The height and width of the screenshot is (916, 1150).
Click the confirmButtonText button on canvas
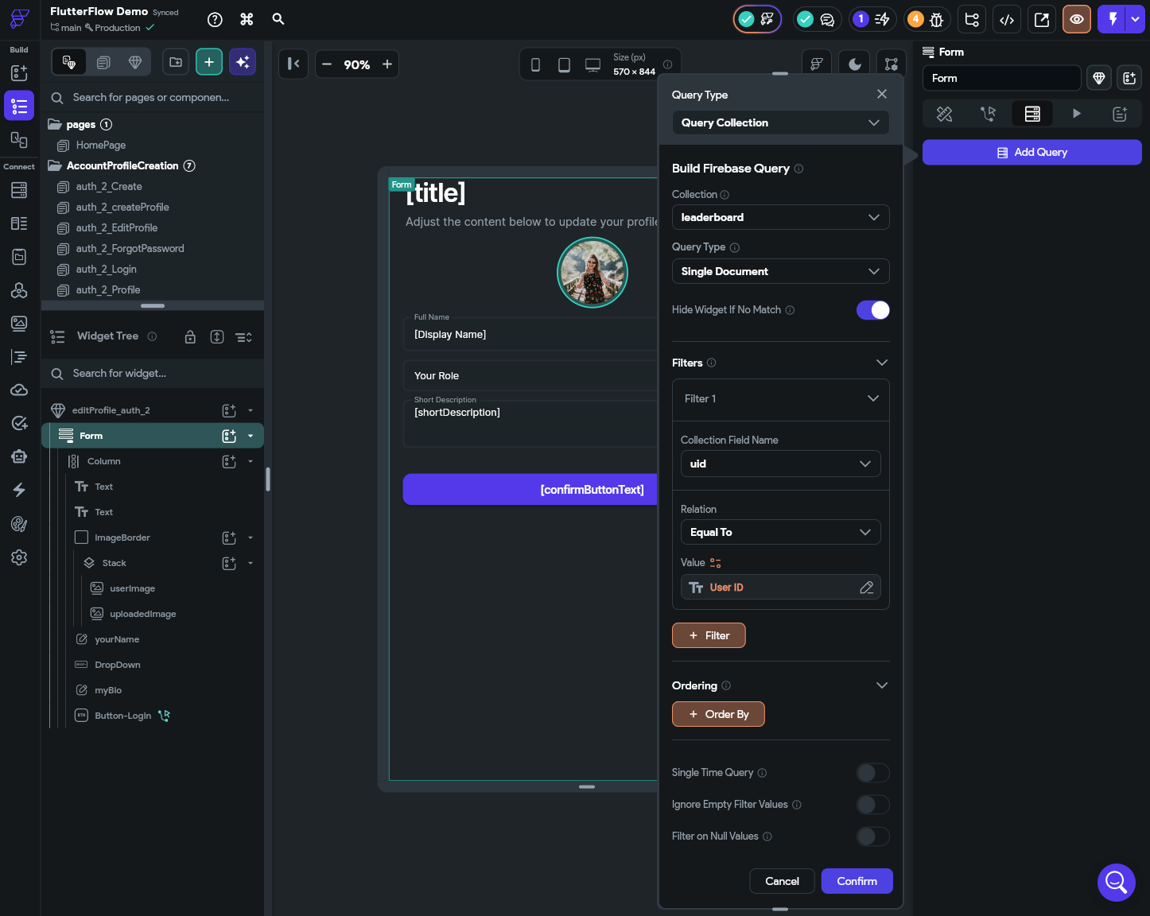[x=530, y=490]
